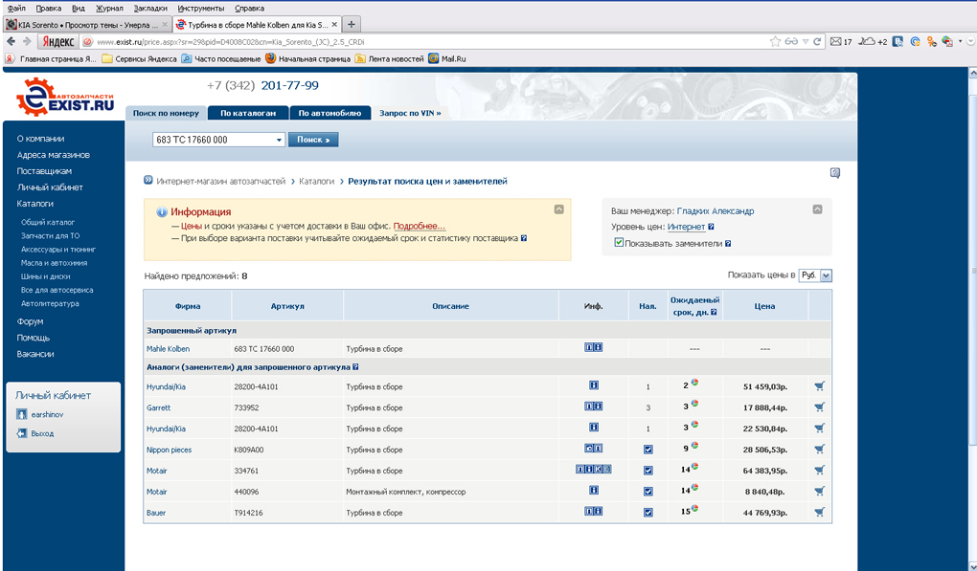Click the help icon next to Уровень цен
The width and height of the screenshot is (977, 571).
pyautogui.click(x=712, y=228)
